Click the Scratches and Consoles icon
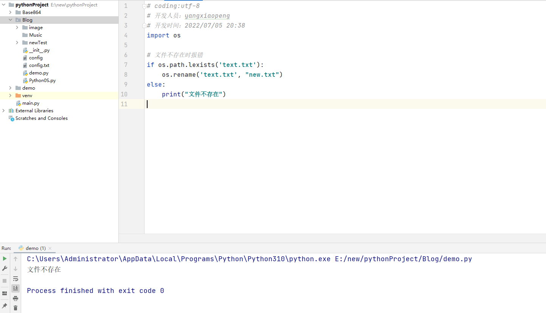The height and width of the screenshot is (313, 546). 11,118
